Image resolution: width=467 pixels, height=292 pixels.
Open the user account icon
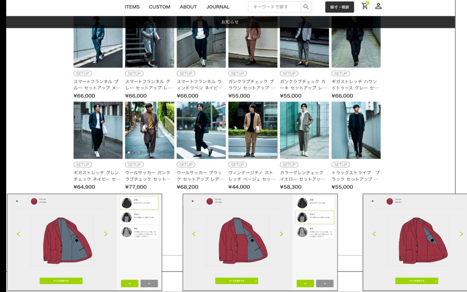[x=378, y=6]
